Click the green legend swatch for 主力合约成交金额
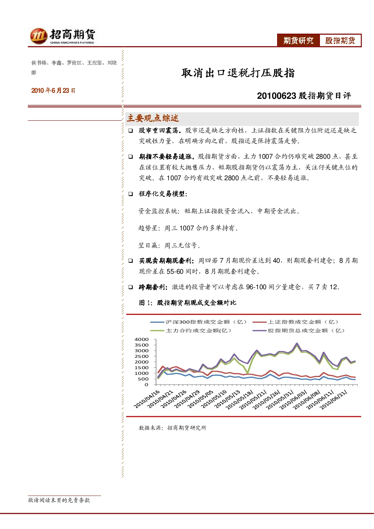 157,331
